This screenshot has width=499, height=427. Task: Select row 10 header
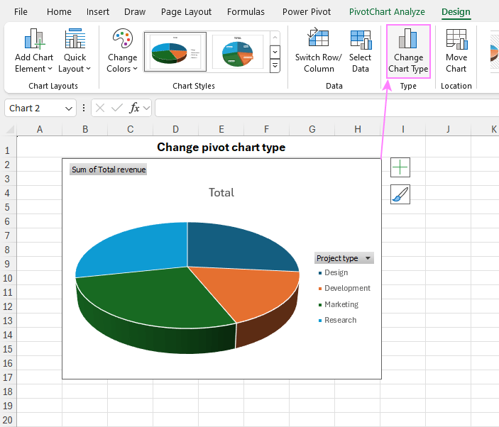8,278
